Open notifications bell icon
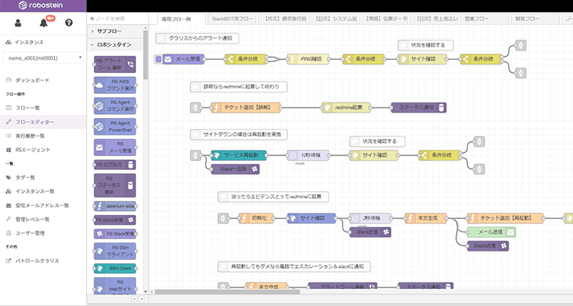This screenshot has width=573, height=306. 43,23
